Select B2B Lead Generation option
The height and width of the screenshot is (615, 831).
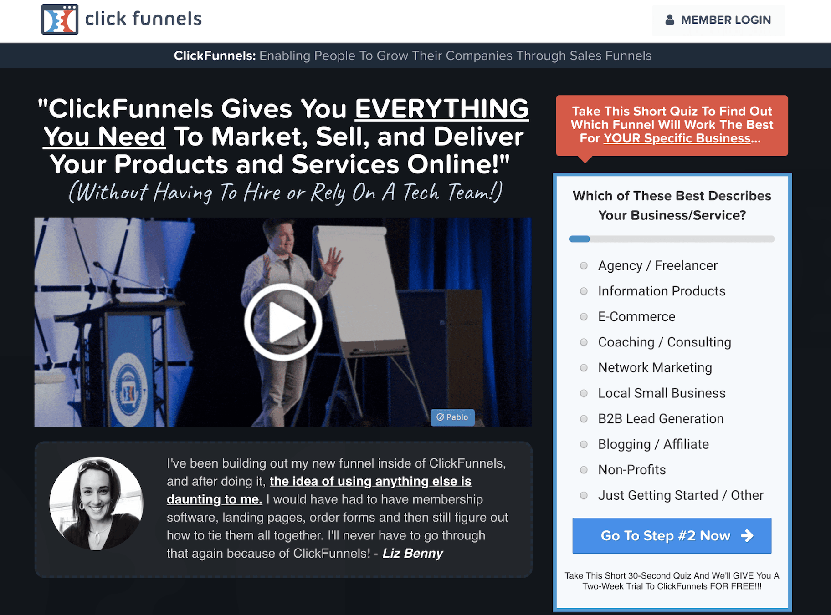pos(584,419)
